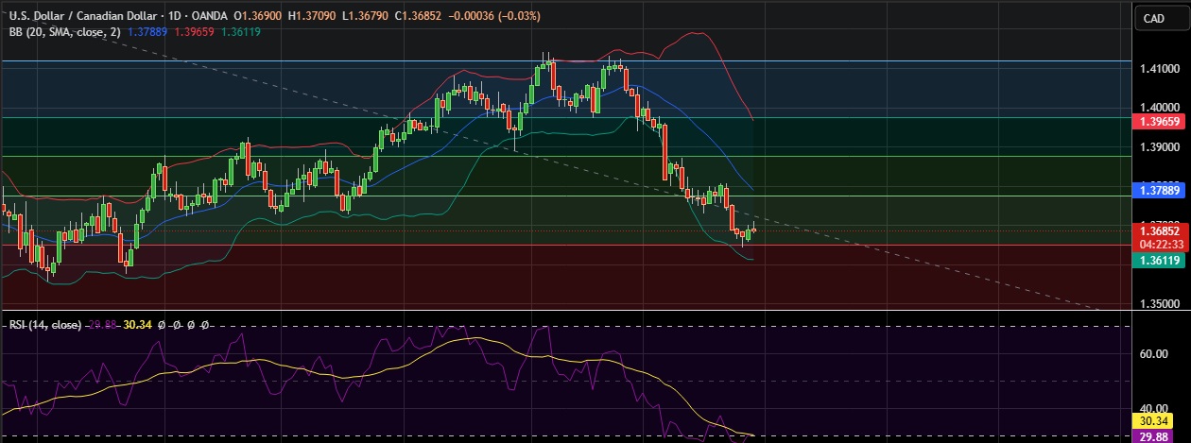Select the RSI (14, close) indicator legend
The height and width of the screenshot is (443, 1191).
tap(44, 324)
